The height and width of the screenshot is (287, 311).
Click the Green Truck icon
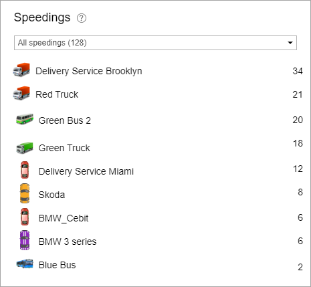point(25,148)
